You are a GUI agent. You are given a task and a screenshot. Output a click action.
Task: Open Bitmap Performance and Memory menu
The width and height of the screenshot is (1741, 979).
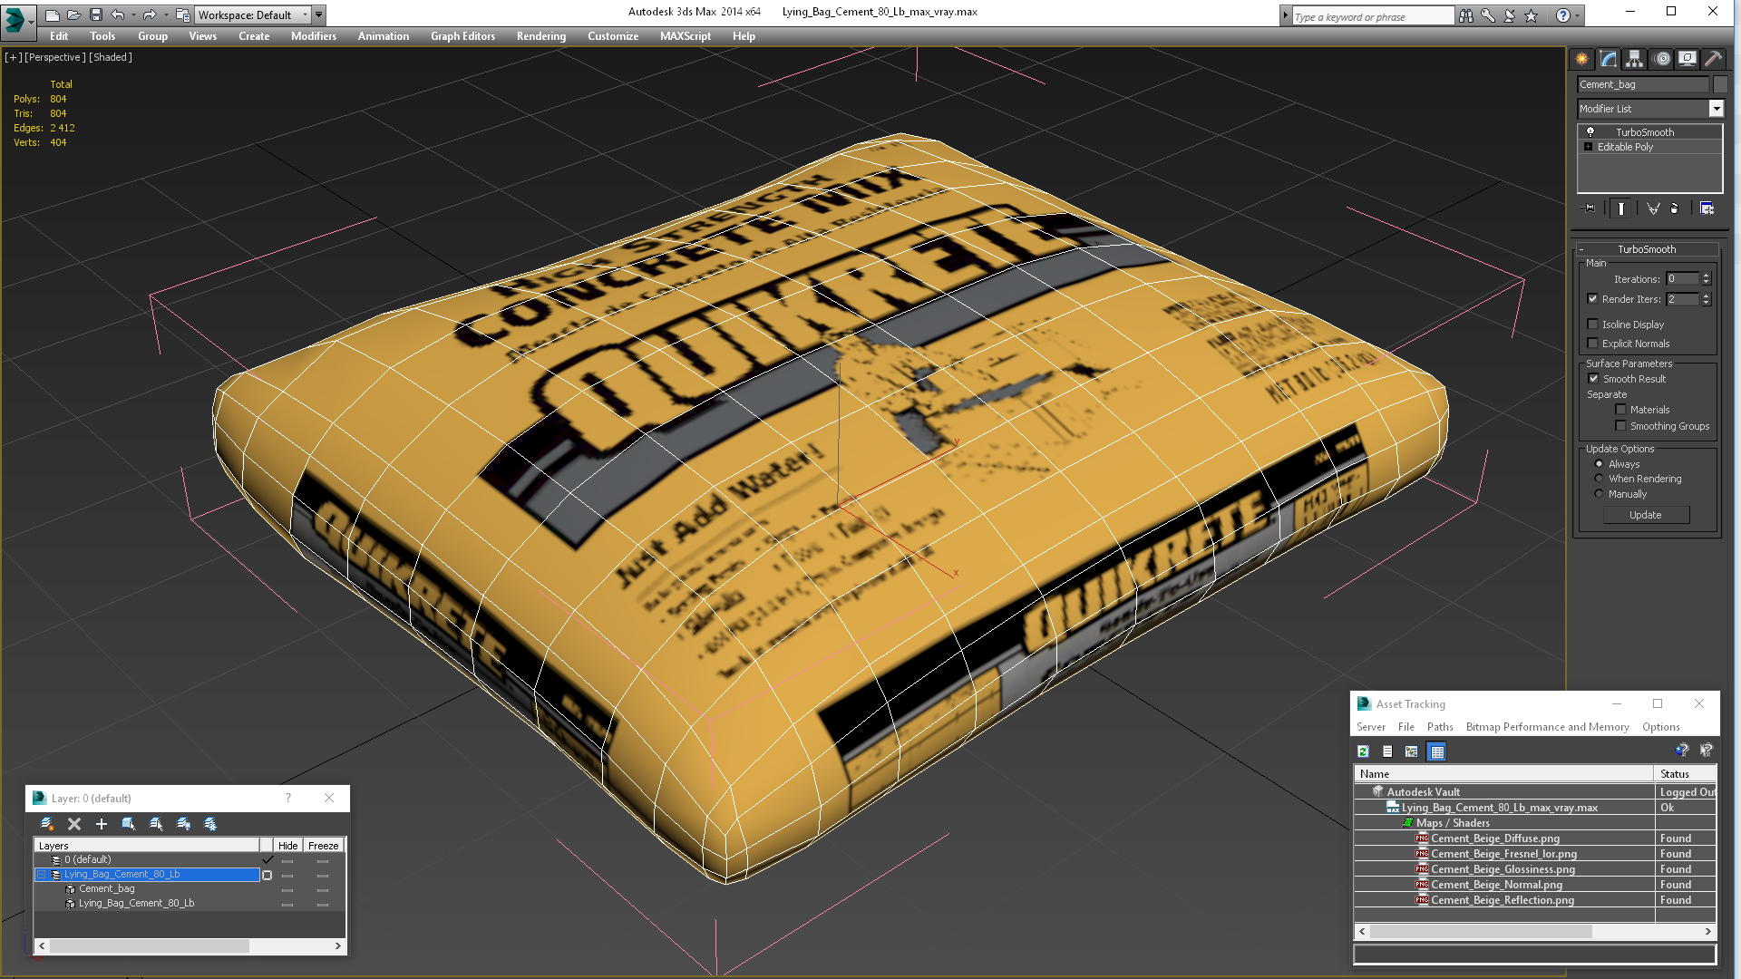point(1547,727)
